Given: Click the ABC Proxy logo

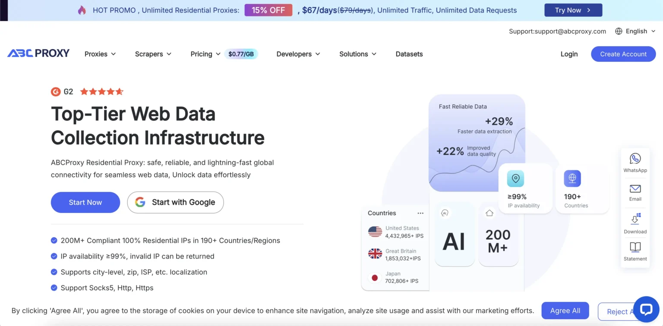Looking at the screenshot, I should coord(38,53).
